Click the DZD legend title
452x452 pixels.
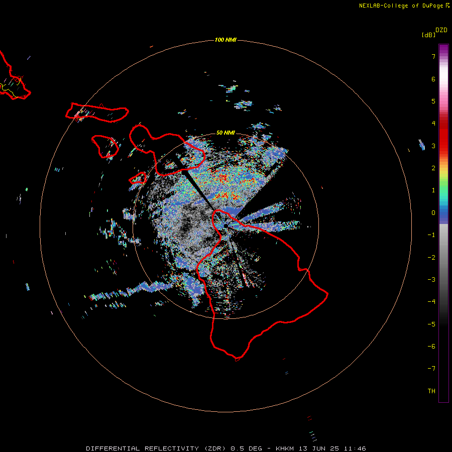coord(441,30)
